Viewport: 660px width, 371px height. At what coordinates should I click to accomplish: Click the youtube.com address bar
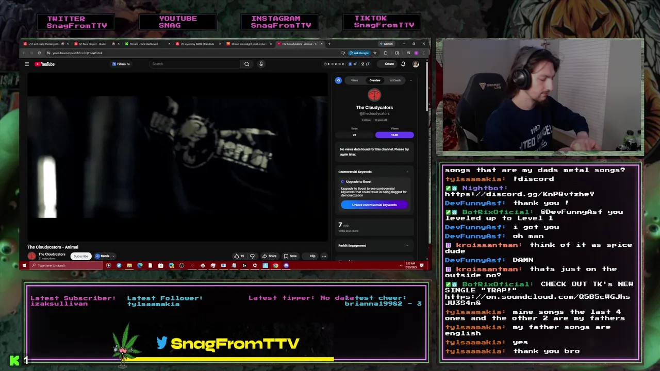[x=191, y=53]
